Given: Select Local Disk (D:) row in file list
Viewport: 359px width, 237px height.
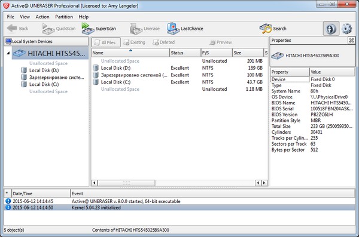Looking at the screenshot, I should [x=180, y=68].
